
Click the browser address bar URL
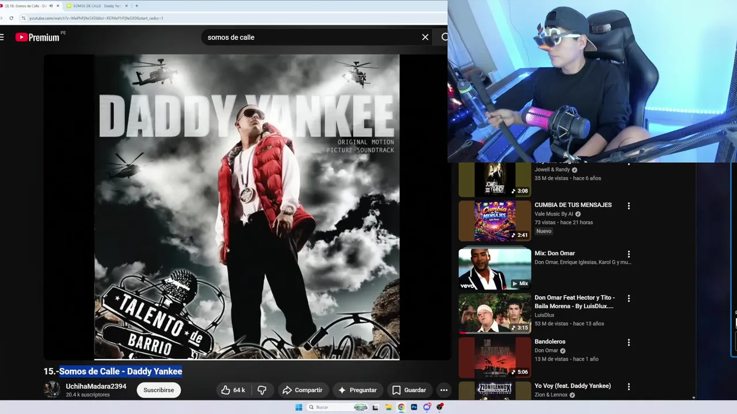[96, 18]
